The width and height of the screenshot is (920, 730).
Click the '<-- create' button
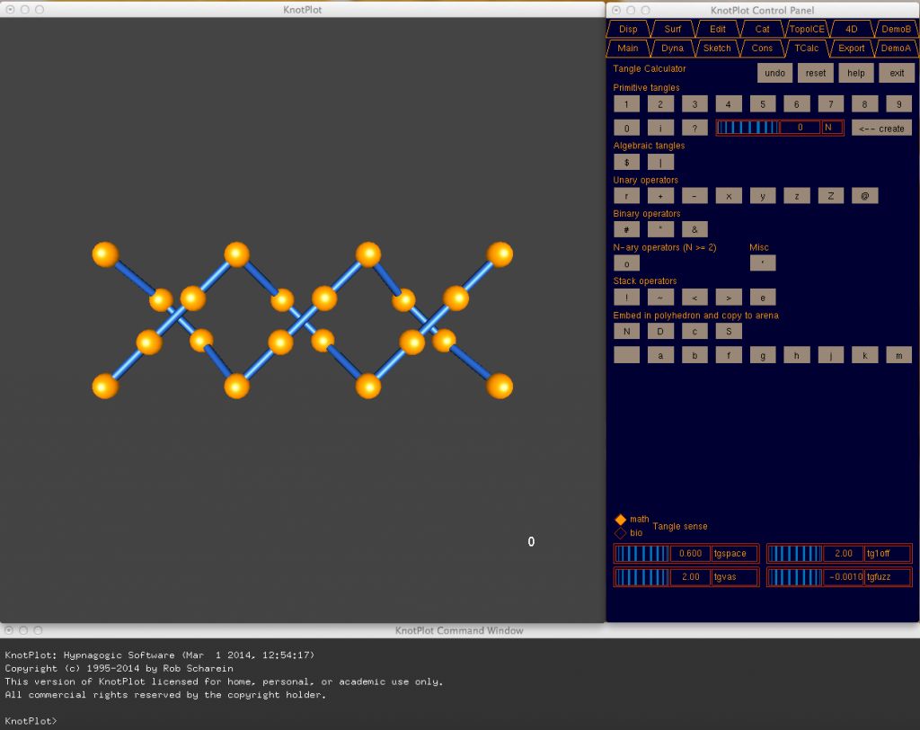click(881, 128)
